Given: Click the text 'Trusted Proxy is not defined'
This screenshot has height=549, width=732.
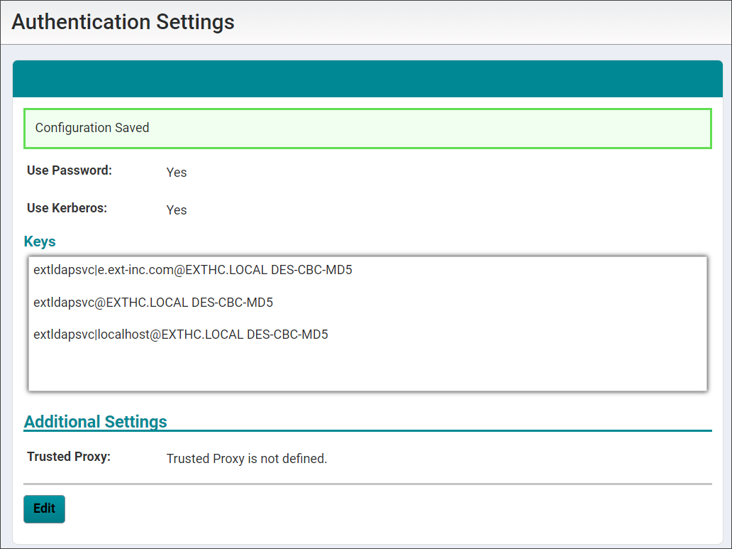Looking at the screenshot, I should pos(246,459).
